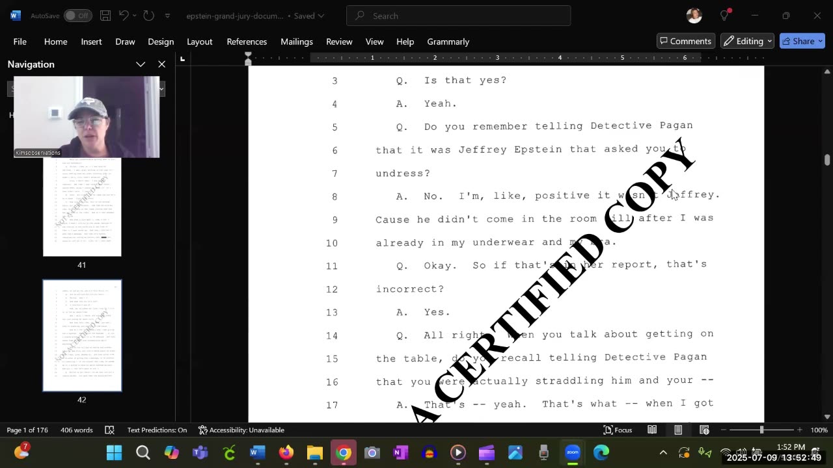
Task: Open the Grammarly tab
Action: click(448, 41)
